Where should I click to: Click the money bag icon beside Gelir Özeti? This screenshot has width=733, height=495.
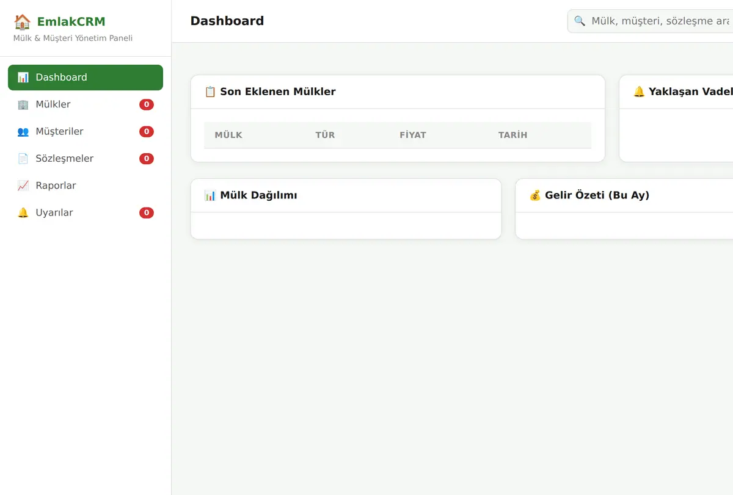click(x=535, y=195)
